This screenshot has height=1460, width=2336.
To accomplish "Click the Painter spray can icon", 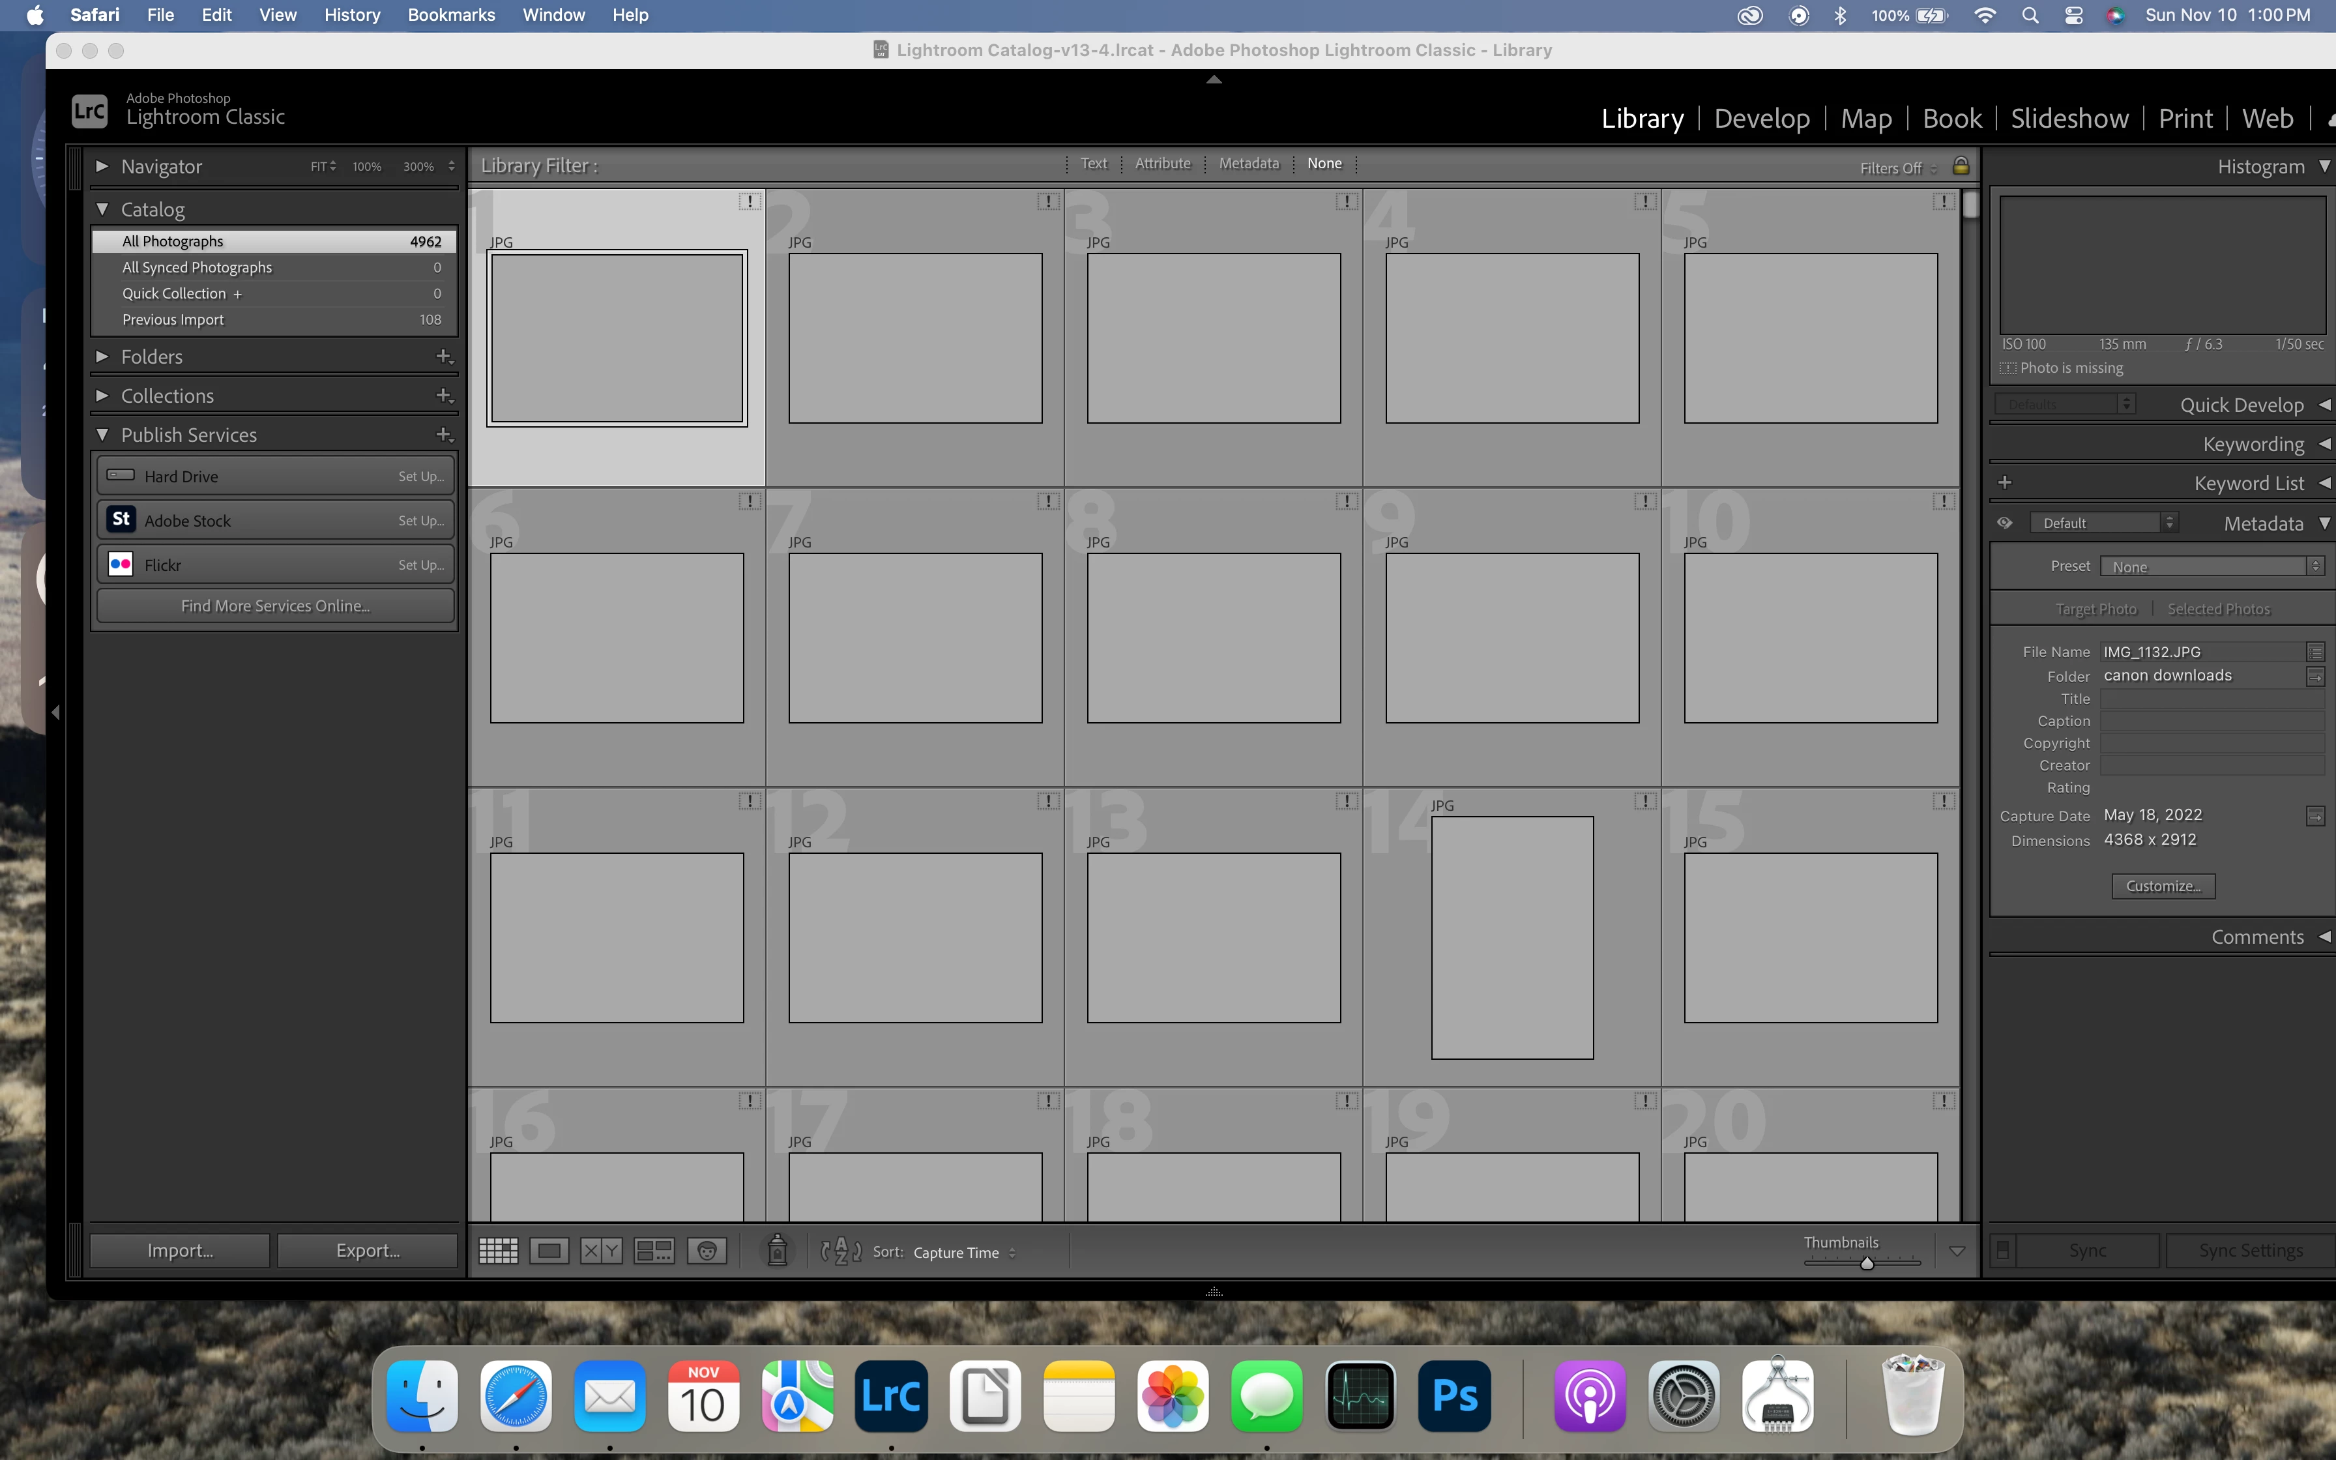I will point(777,1251).
